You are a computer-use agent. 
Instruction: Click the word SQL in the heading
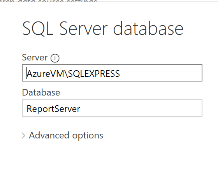coord(38,28)
